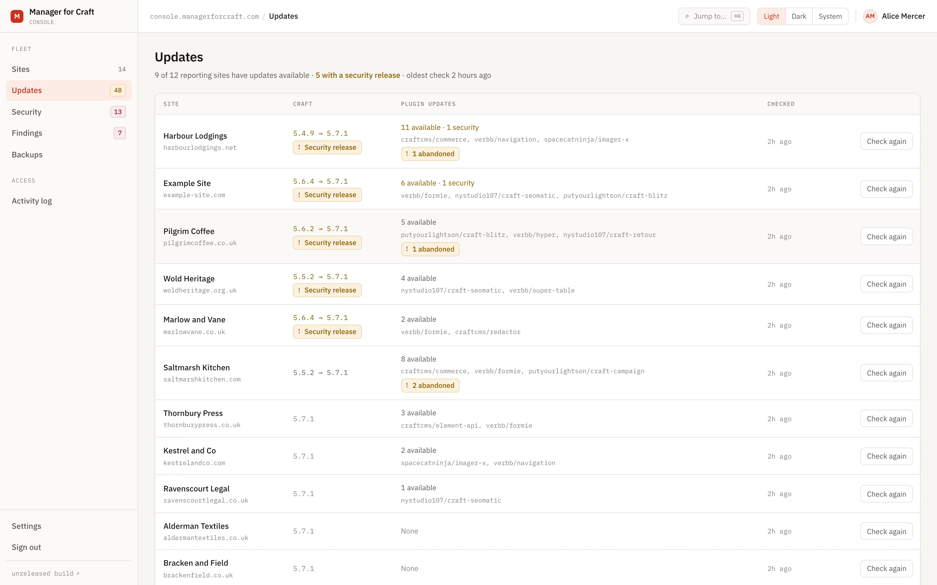Click Ravenscourt Legal site name
Screen dimensions: 937x585
click(196, 489)
